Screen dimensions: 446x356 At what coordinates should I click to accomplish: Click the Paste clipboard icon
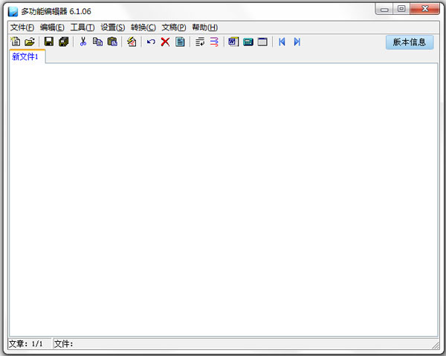click(111, 42)
